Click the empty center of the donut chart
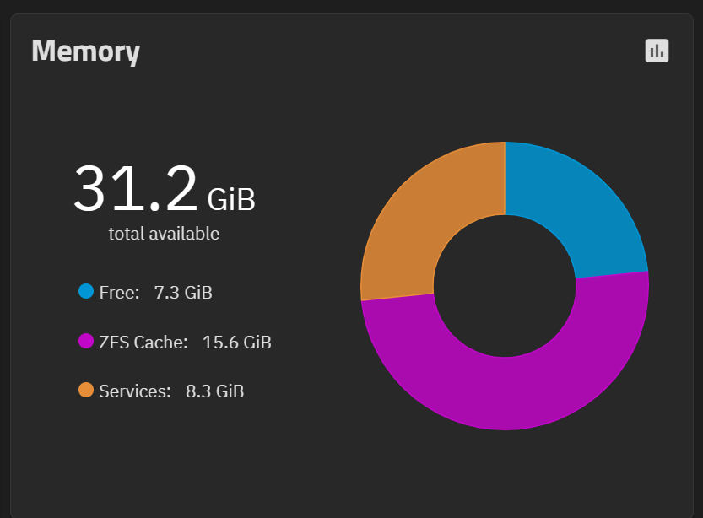This screenshot has width=703, height=518. pyautogui.click(x=505, y=286)
